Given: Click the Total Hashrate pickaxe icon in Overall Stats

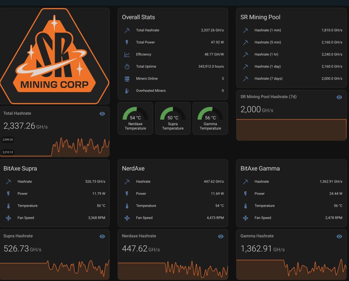Looking at the screenshot, I should 126,30.
